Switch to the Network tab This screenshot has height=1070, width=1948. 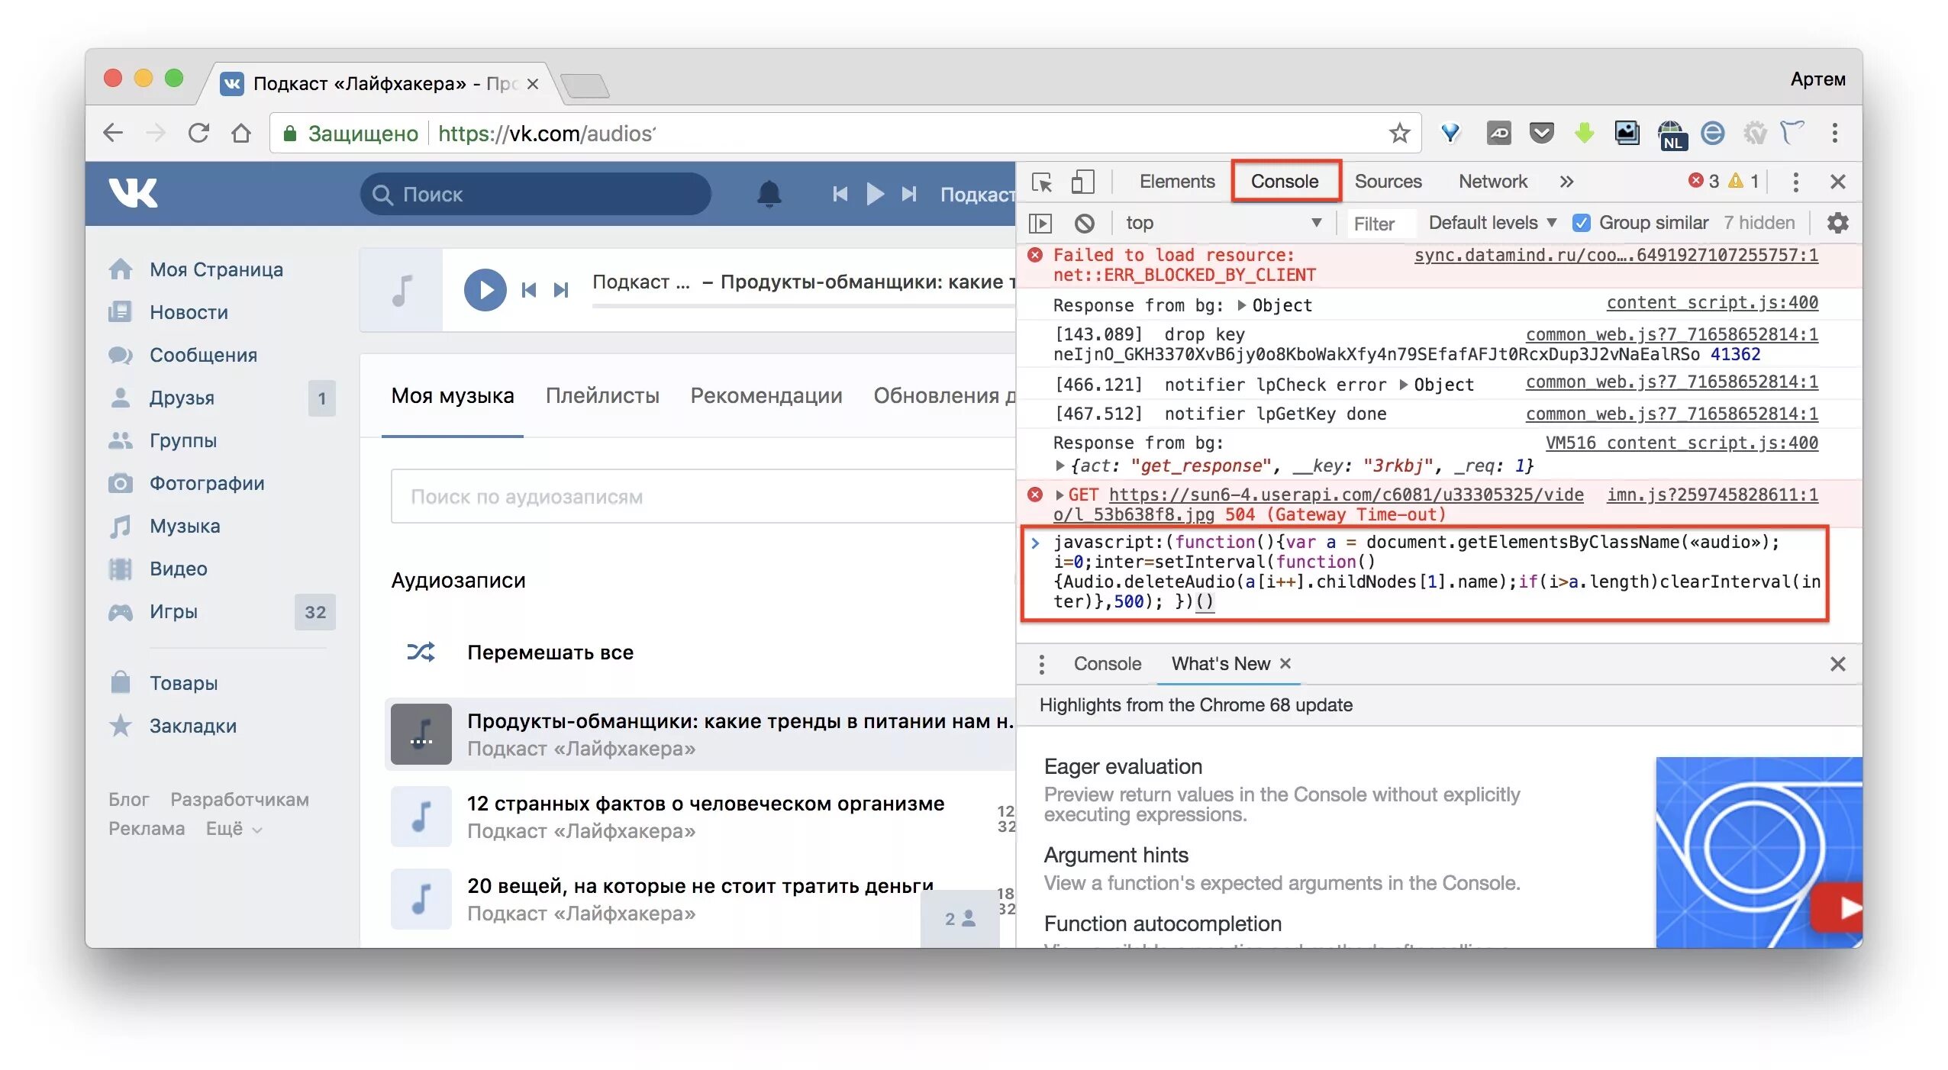tap(1492, 181)
